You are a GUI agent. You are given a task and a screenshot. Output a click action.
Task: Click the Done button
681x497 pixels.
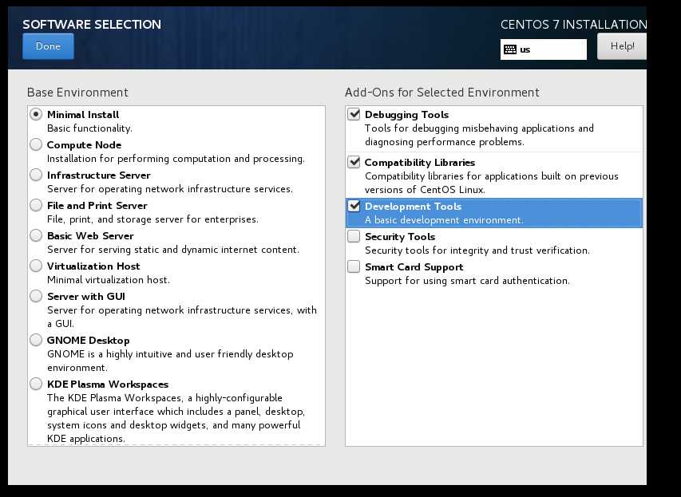(48, 46)
